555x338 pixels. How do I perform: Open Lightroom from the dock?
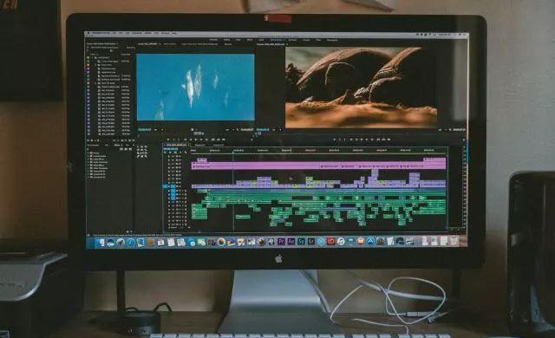[311, 242]
